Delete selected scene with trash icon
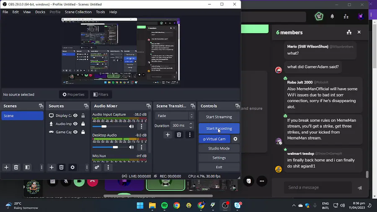The width and height of the screenshot is (377, 212). [x=16, y=167]
